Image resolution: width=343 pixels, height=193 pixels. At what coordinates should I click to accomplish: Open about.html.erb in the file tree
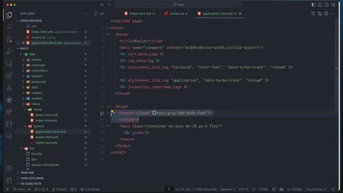click(47, 115)
